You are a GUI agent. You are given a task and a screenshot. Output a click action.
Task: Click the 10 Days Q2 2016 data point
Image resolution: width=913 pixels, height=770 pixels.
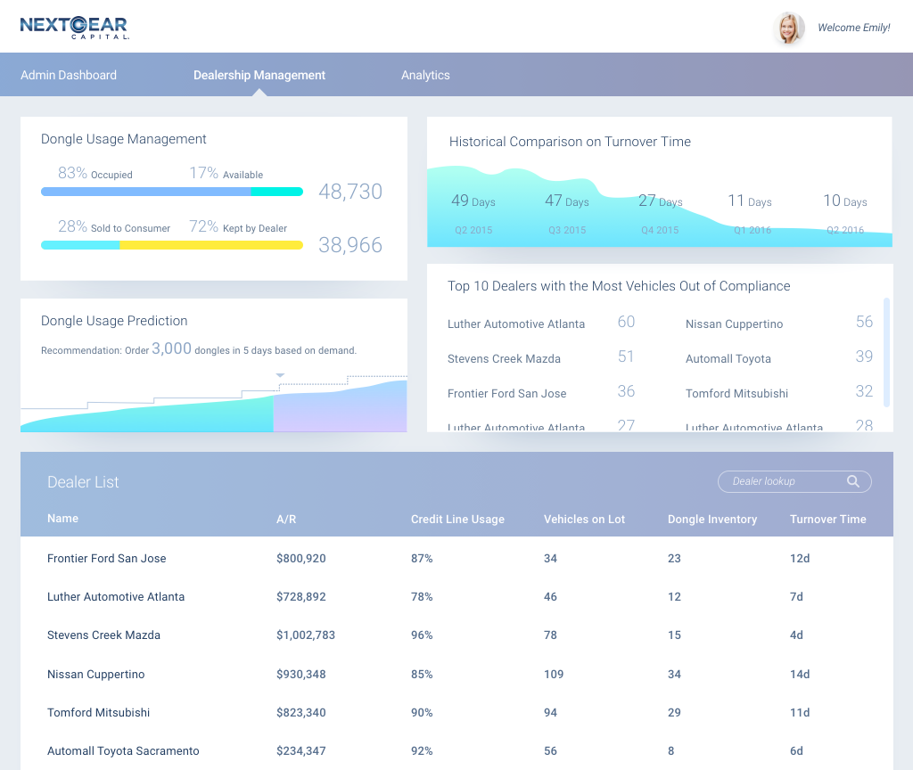tap(845, 213)
